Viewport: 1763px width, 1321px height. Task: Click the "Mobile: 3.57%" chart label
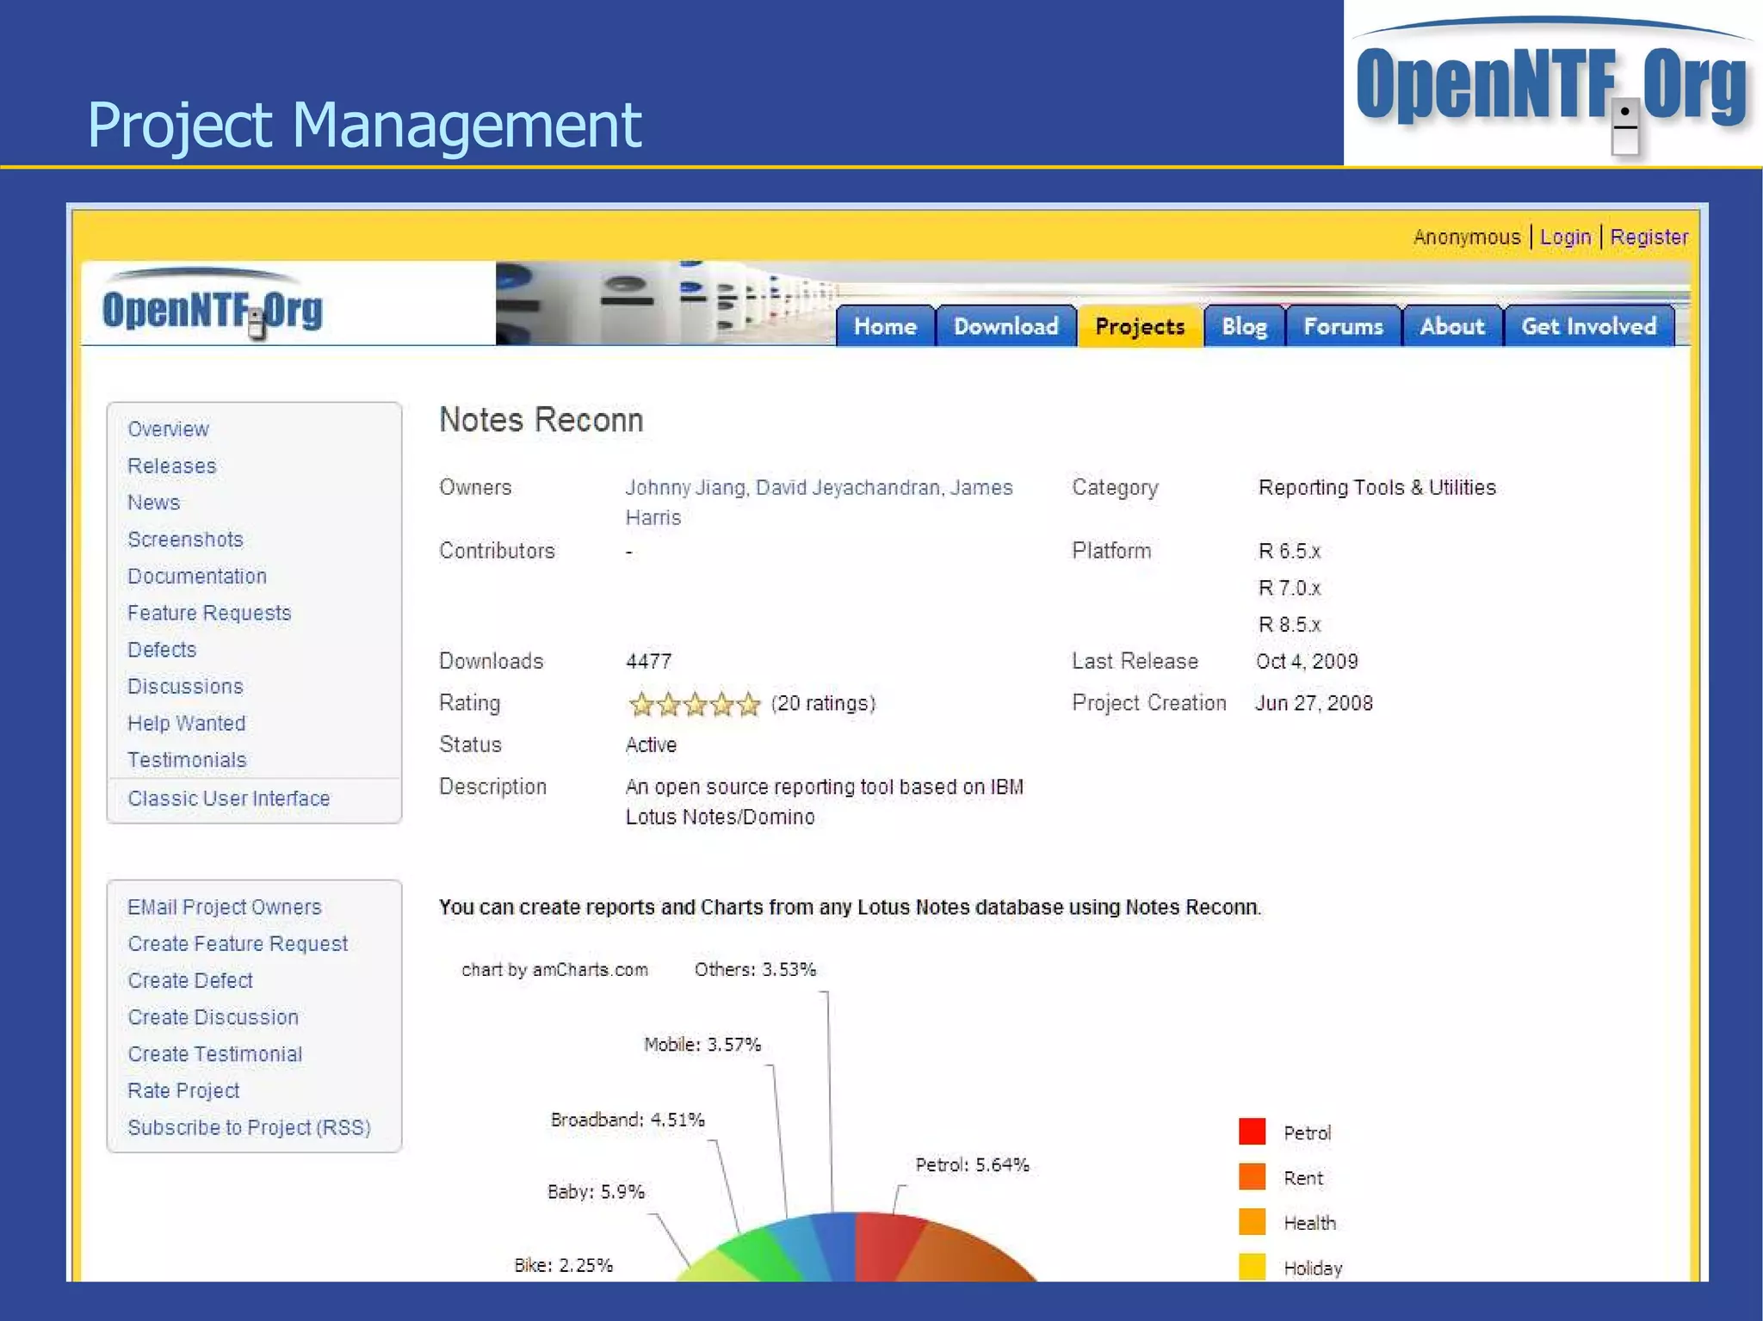pyautogui.click(x=702, y=1045)
